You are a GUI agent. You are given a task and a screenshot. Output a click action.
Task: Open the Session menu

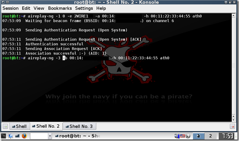pyautogui.click(x=10, y=8)
